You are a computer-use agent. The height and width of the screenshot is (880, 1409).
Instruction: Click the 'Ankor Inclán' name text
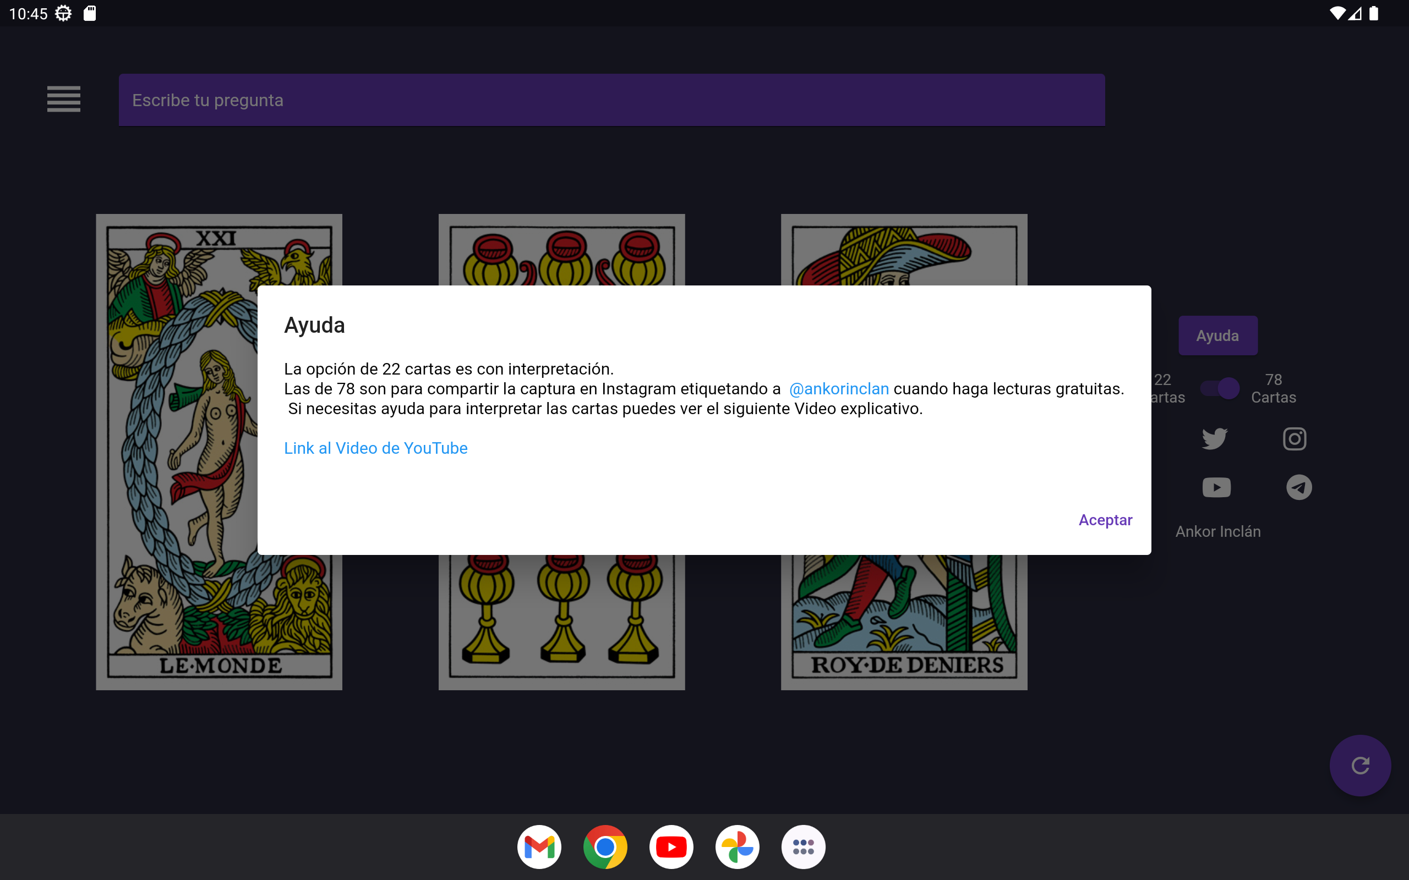[1217, 531]
